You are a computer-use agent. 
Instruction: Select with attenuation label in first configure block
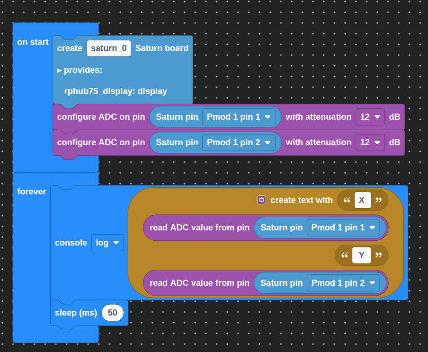coord(319,117)
